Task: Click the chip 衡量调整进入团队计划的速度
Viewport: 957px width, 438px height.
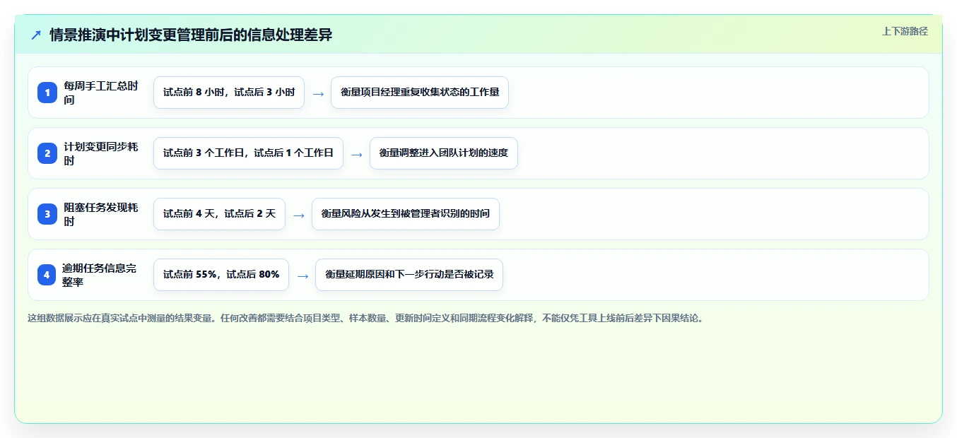Action: point(444,153)
